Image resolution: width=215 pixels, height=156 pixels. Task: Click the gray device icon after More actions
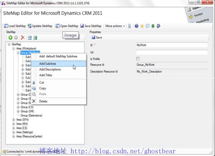click(130, 26)
